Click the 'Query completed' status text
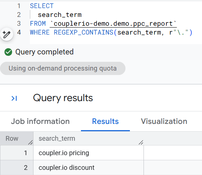This screenshot has height=175, width=202. [45, 52]
